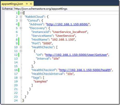Click the closing bracket on line 20
The height and width of the screenshot is (105, 120).
[32, 85]
